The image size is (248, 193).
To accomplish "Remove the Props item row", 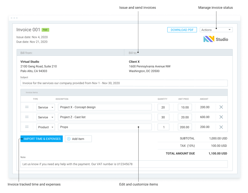I will point(221,127).
